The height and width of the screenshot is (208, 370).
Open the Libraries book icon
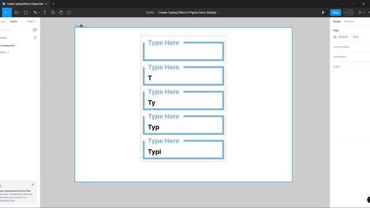(35, 29)
